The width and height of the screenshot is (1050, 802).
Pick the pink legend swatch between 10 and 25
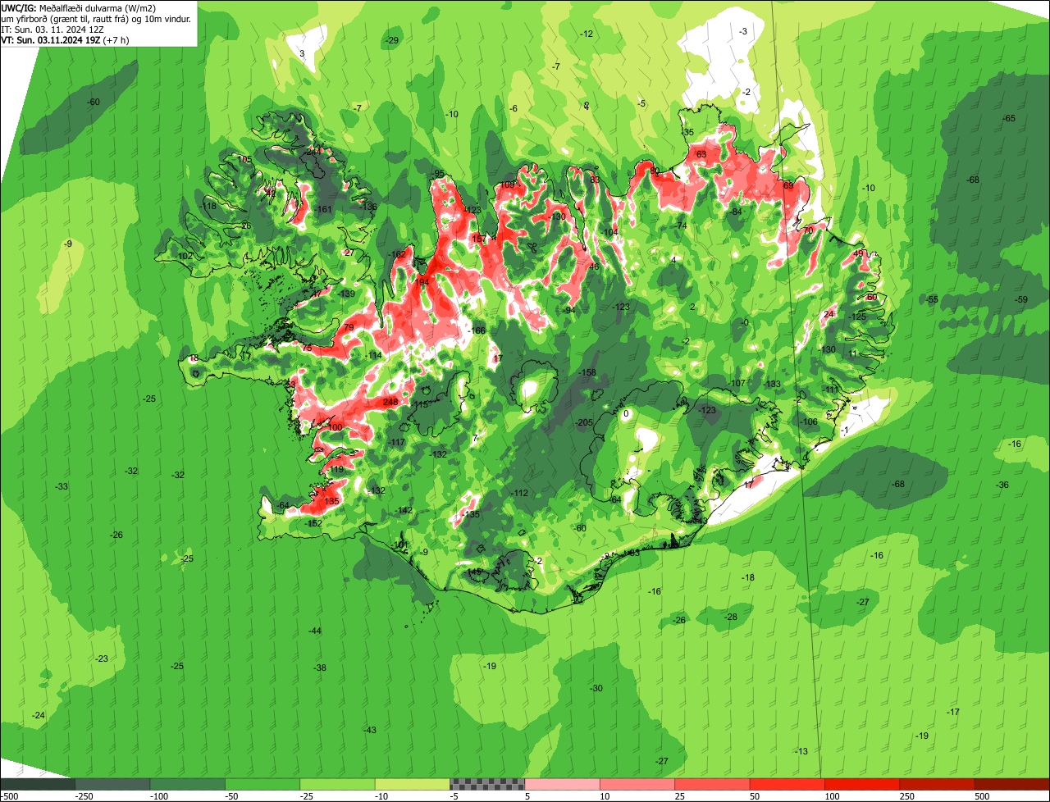tap(637, 784)
